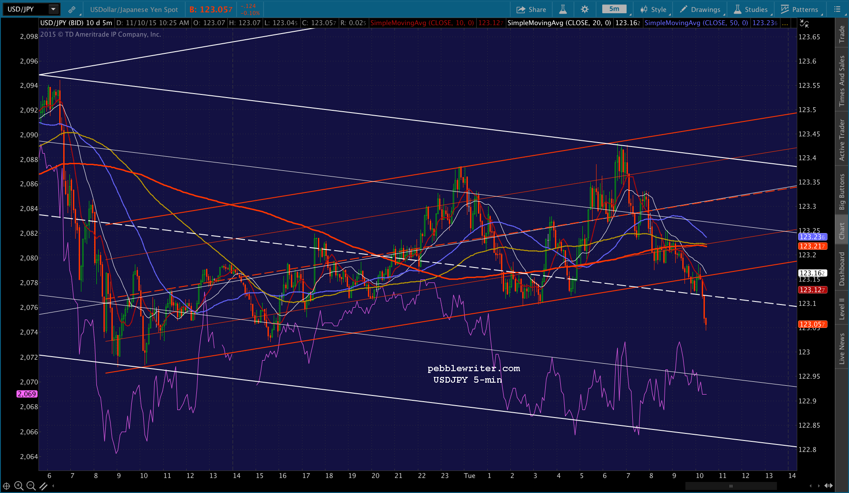Click the horizontal time scrollbar at bottom
The image size is (849, 493).
click(730, 486)
